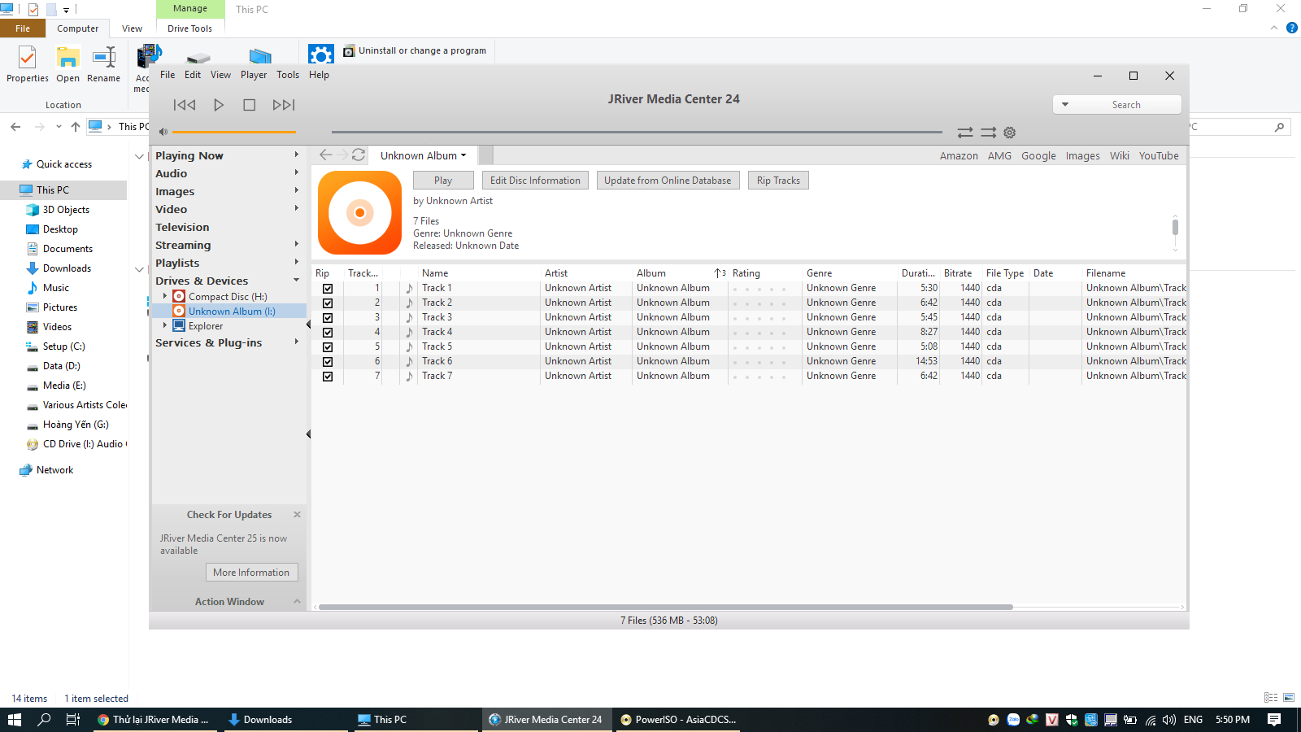The image size is (1301, 732).
Task: Open the JRiver Player menu
Action: coord(254,75)
